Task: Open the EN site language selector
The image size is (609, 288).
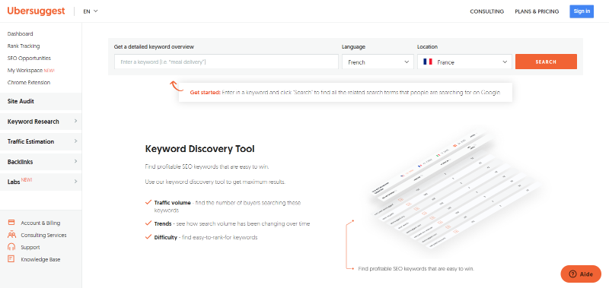Action: 91,11
